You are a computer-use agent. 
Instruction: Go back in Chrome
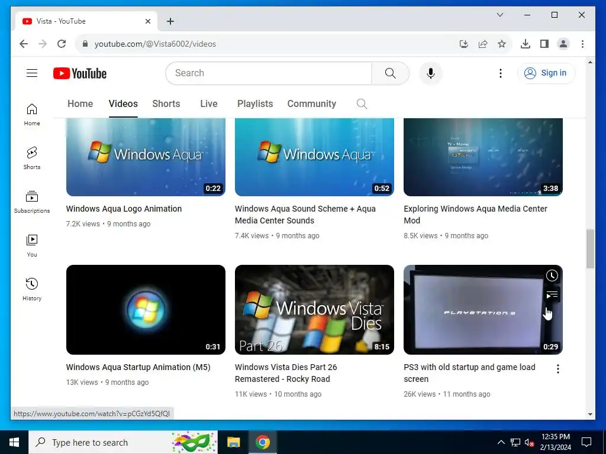[x=24, y=44]
